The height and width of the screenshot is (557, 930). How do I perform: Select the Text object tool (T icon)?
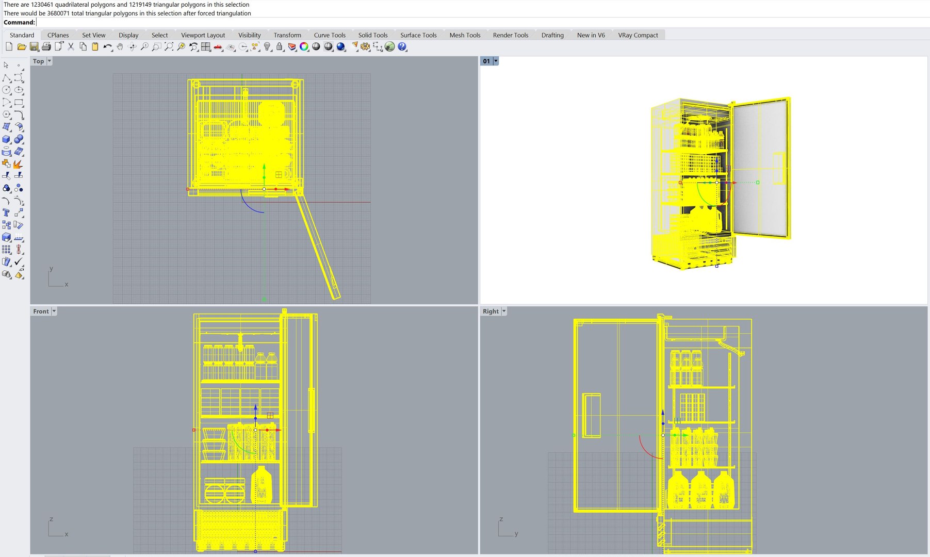click(7, 212)
